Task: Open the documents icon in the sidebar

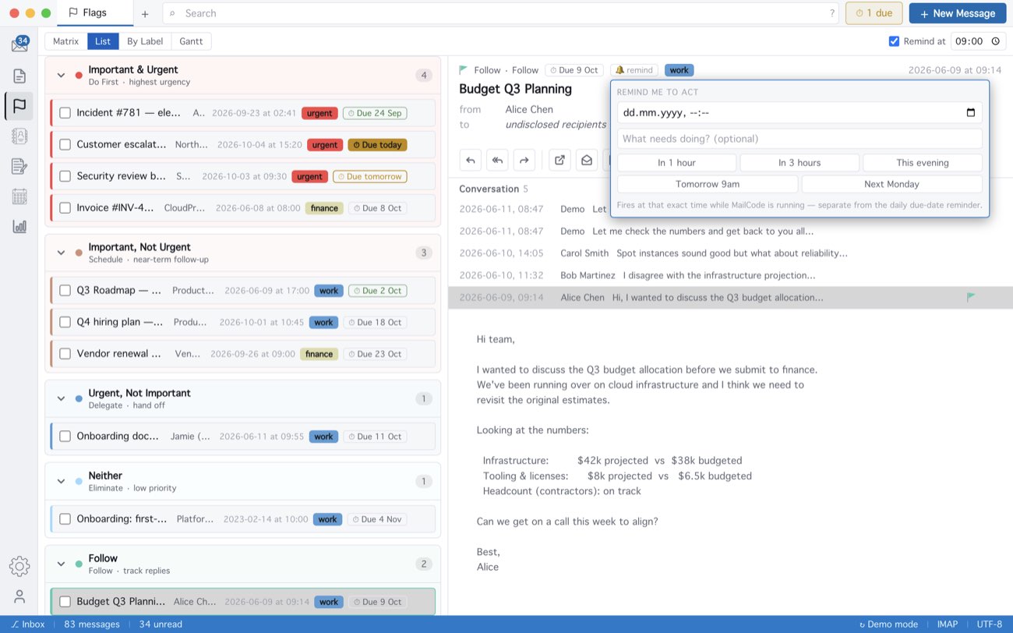Action: pyautogui.click(x=19, y=76)
